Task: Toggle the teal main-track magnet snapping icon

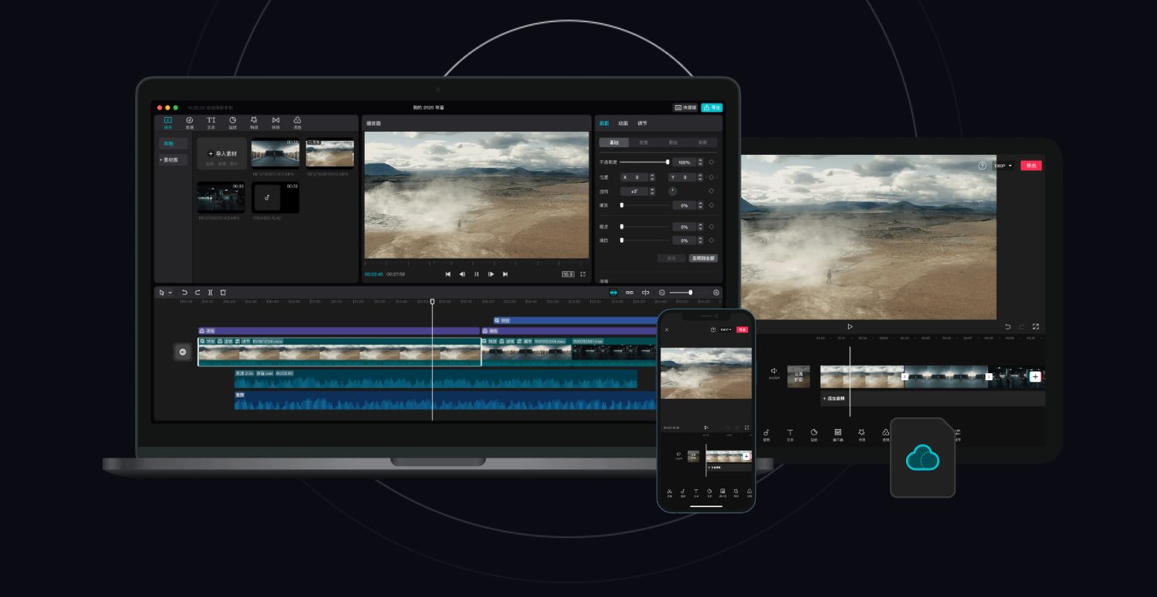Action: coord(613,293)
